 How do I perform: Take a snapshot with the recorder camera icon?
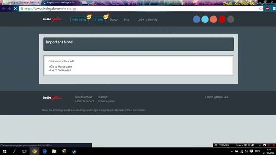coord(264,145)
